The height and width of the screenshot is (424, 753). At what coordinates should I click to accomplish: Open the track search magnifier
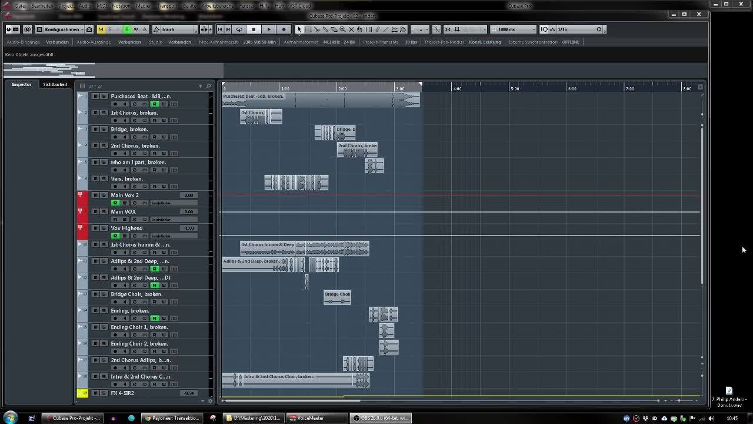pos(208,86)
